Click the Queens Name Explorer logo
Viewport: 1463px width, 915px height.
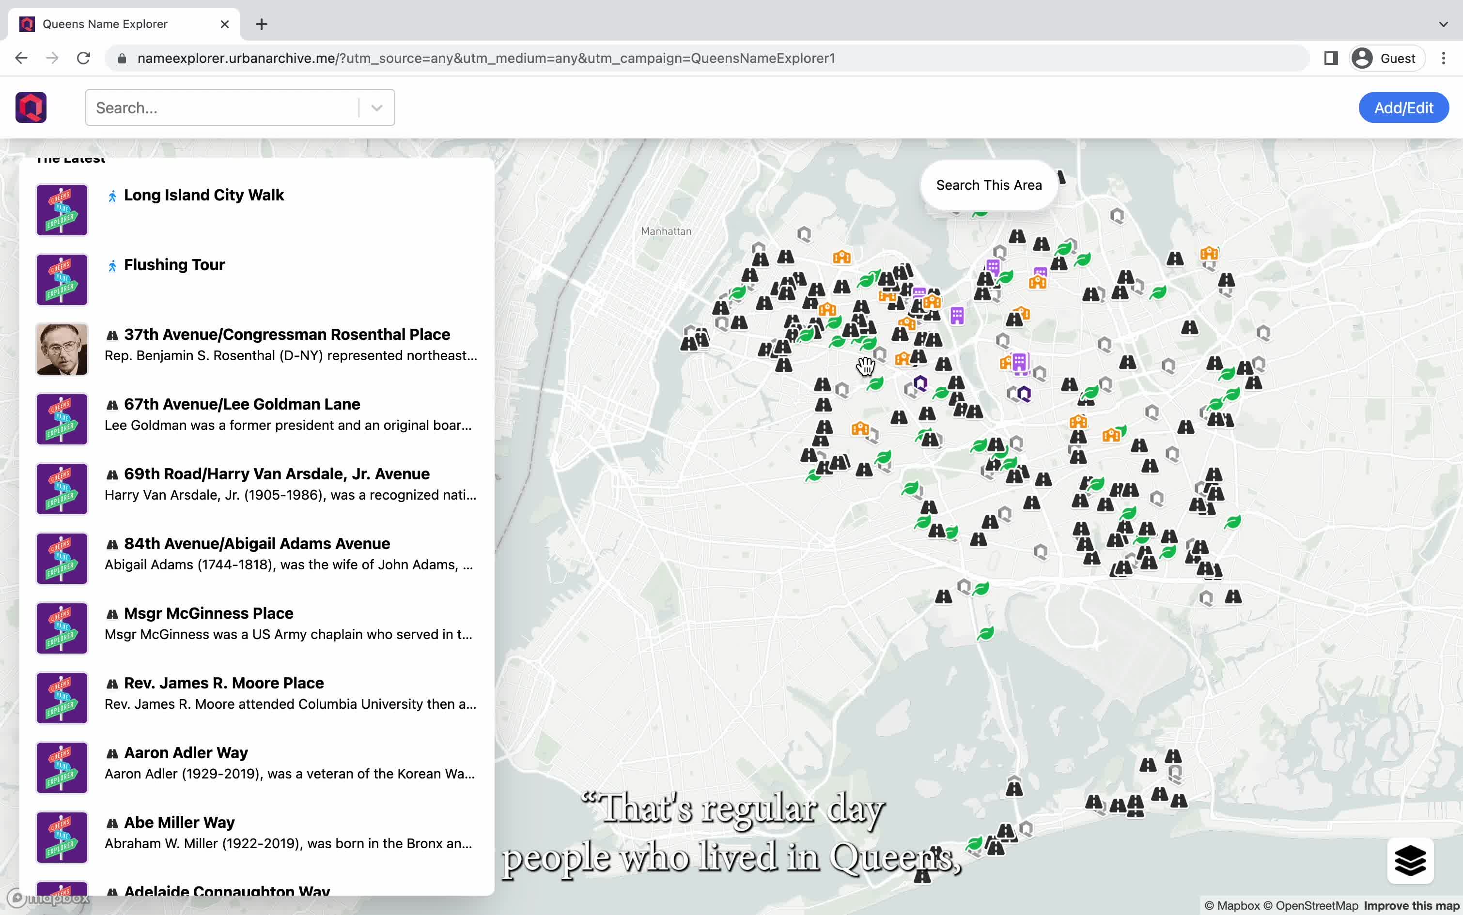point(31,107)
